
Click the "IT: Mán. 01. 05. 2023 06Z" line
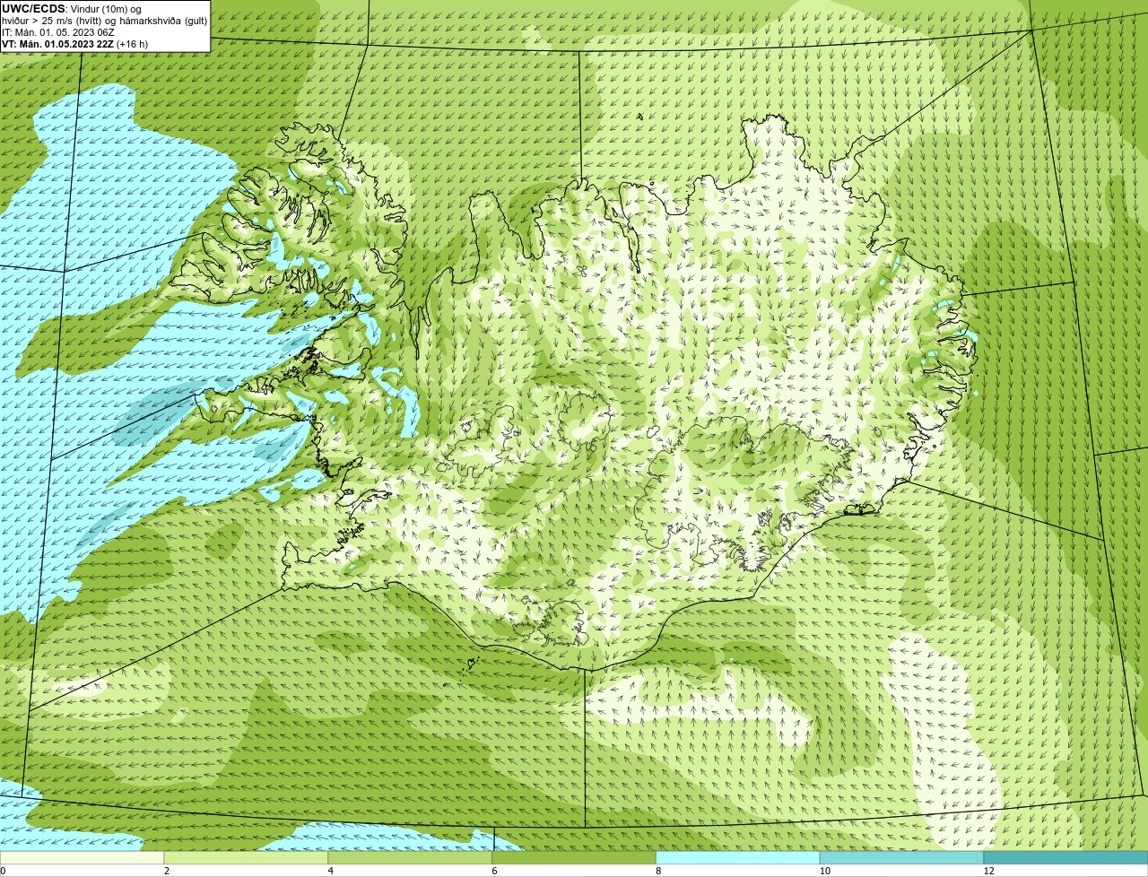pos(60,32)
